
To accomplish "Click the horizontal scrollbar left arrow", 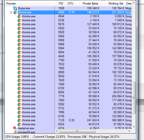I will coord(57,131).
